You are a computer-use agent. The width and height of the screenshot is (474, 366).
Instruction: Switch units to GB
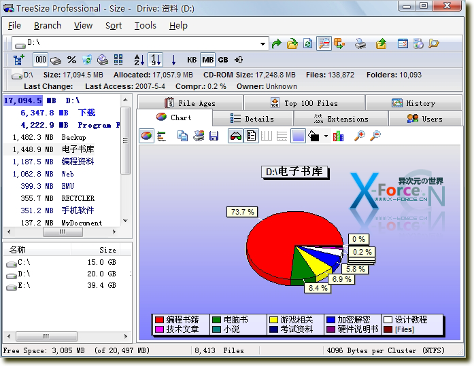tap(223, 60)
